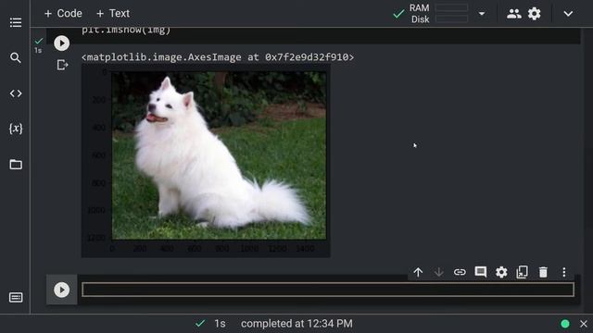Click the plt.imshow(img) code line
Viewport: 593px width, 333px height.
[x=126, y=30]
